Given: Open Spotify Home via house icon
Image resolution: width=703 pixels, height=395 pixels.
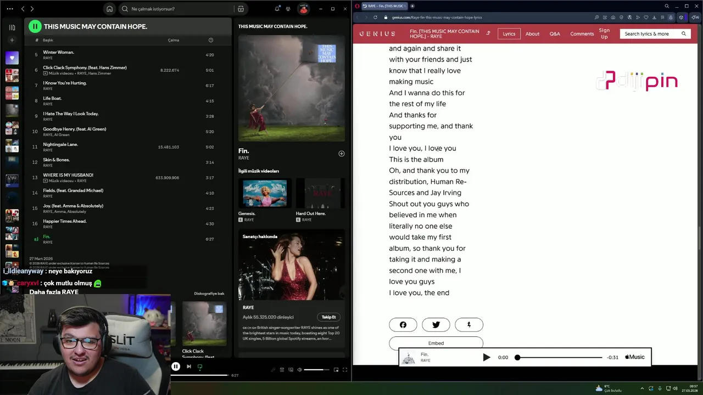Looking at the screenshot, I should 110,9.
